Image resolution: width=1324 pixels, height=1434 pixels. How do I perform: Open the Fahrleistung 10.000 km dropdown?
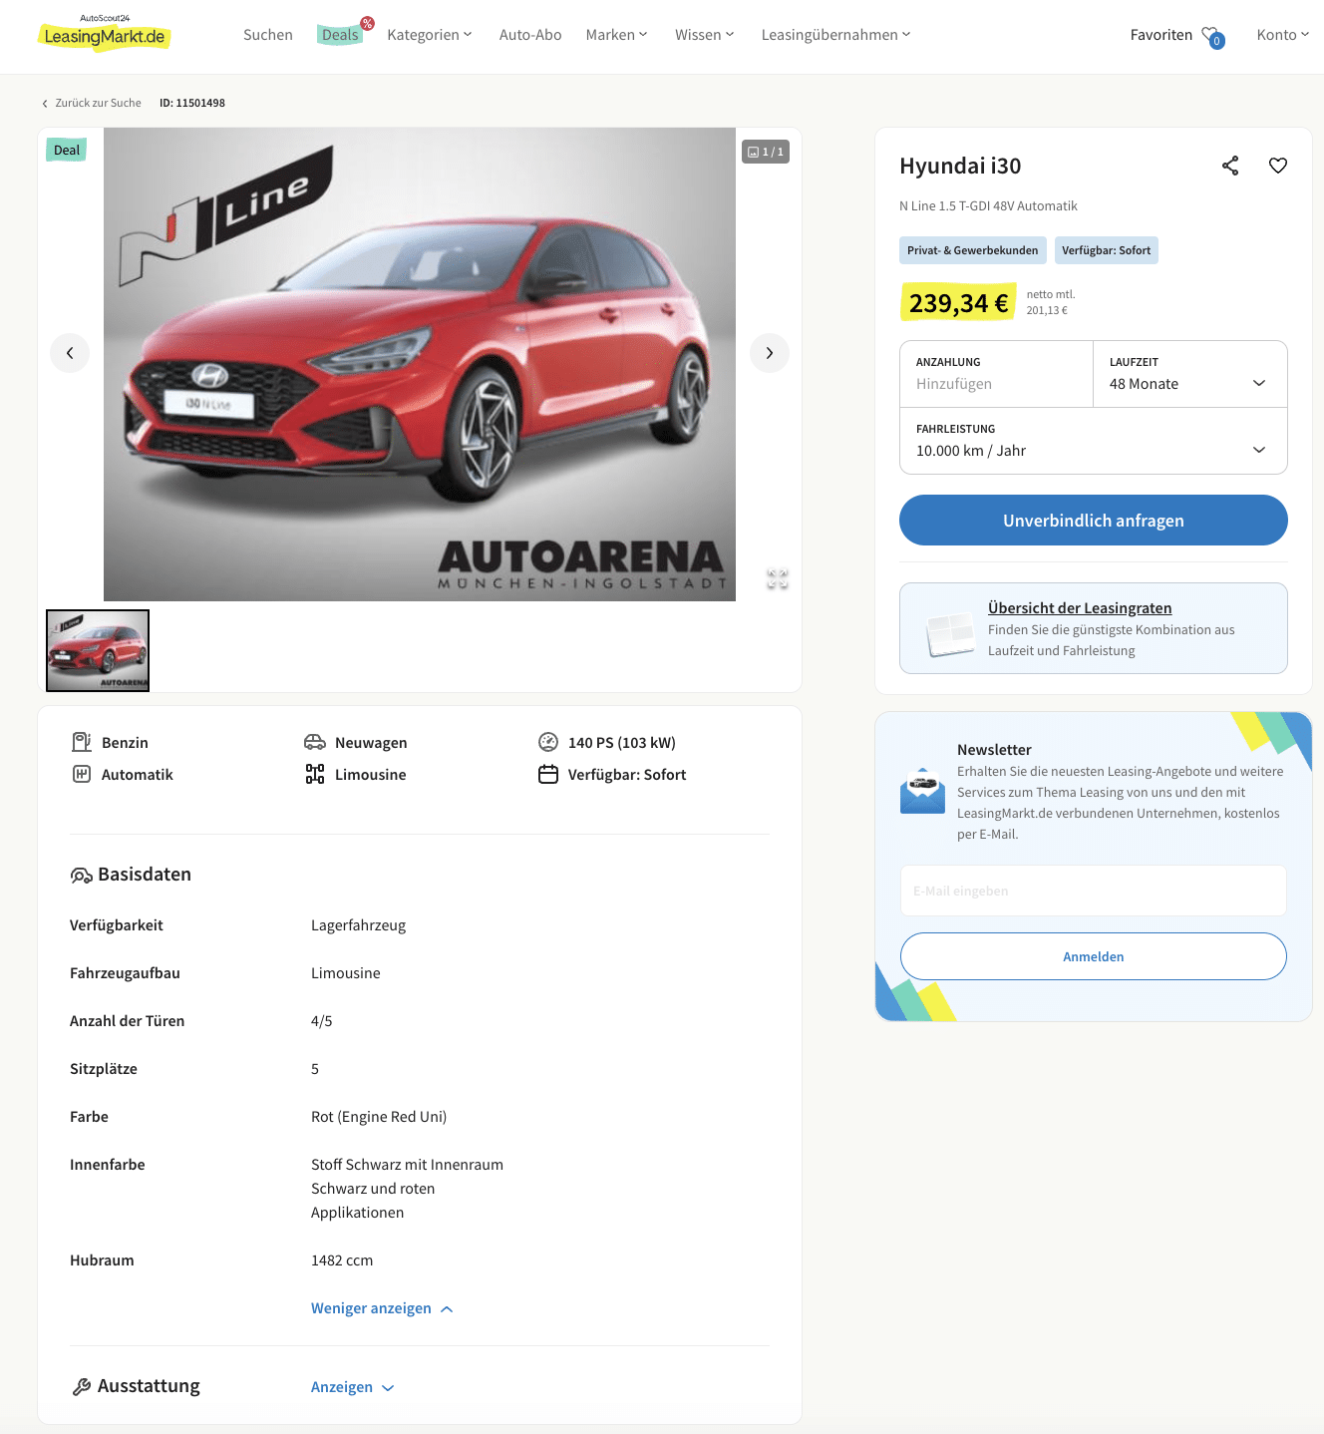click(x=1094, y=441)
